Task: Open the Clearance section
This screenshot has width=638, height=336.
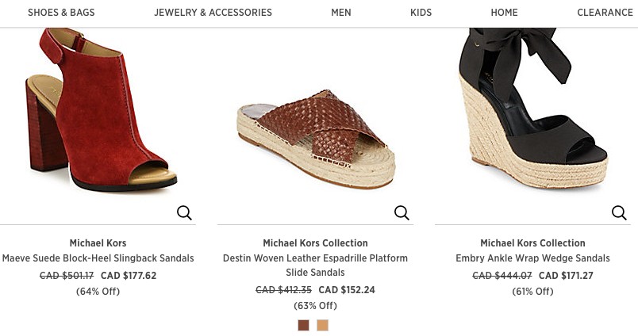Action: [605, 13]
